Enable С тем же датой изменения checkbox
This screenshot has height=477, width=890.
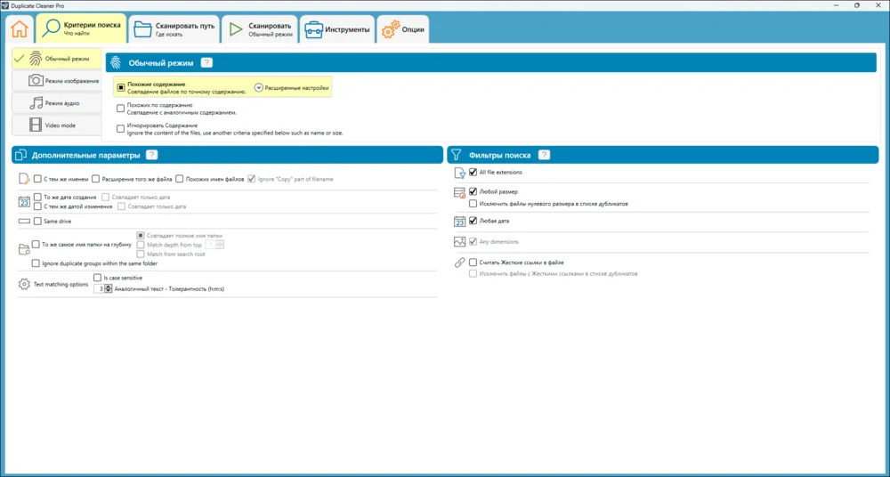(37, 206)
